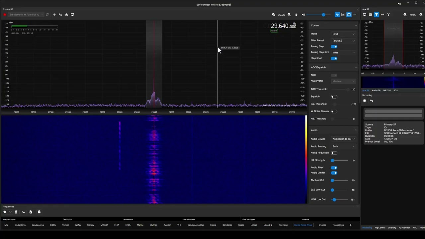
Task: Open the Audio Device dropdown
Action: (x=343, y=139)
